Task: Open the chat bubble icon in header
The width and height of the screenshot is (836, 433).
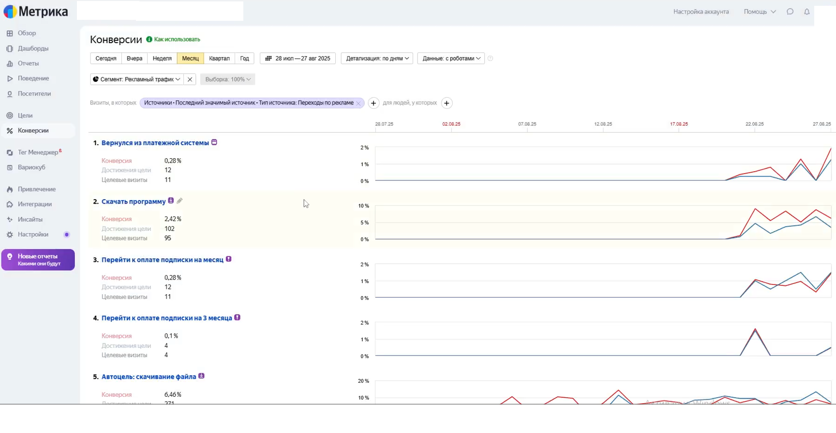Action: point(790,12)
